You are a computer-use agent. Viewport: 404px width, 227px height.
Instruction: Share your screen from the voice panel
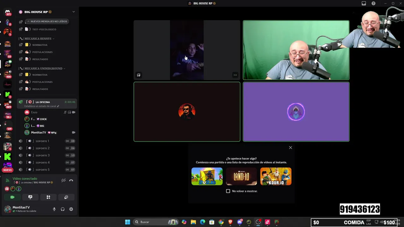(x=30, y=197)
